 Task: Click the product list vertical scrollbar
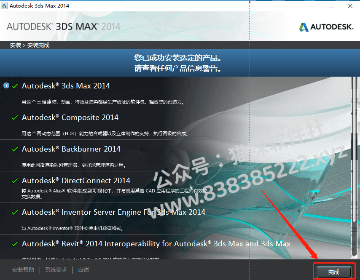[x=354, y=168]
